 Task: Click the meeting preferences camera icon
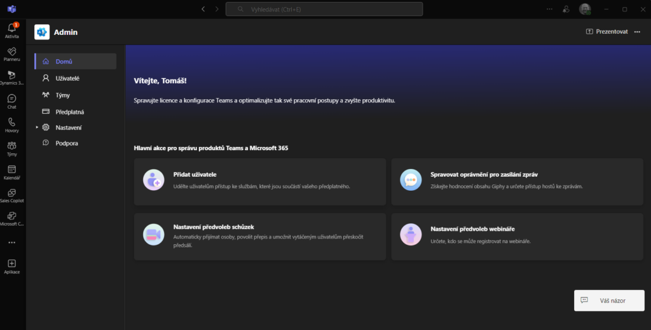coord(154,235)
